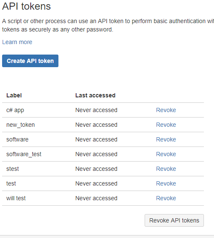The image size is (214, 238).
Task: Click the will test label
Action: click(x=16, y=198)
